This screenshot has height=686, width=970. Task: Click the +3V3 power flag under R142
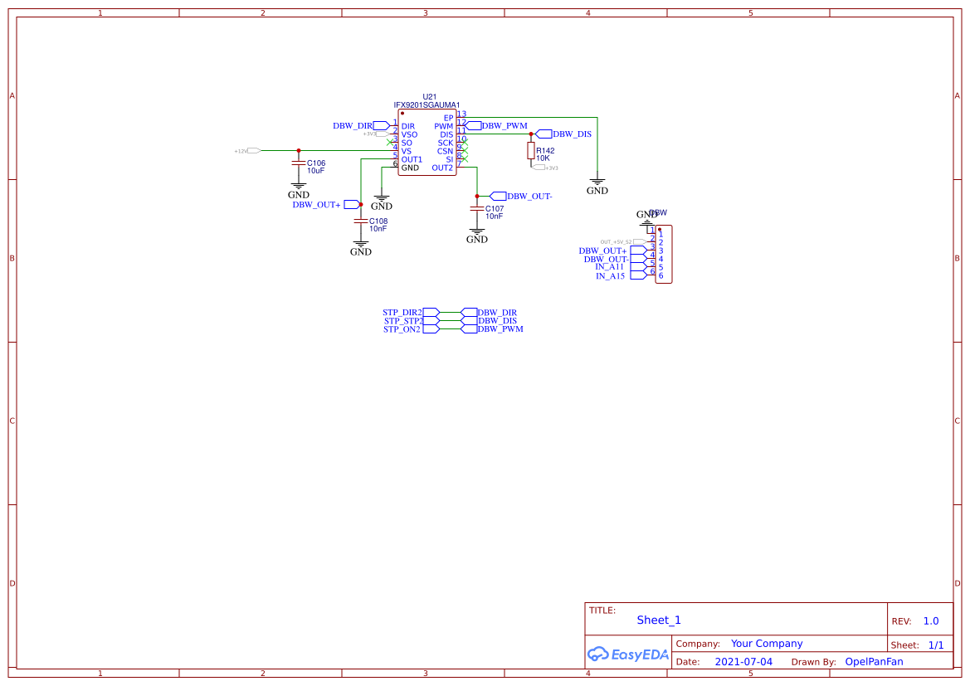pos(538,166)
